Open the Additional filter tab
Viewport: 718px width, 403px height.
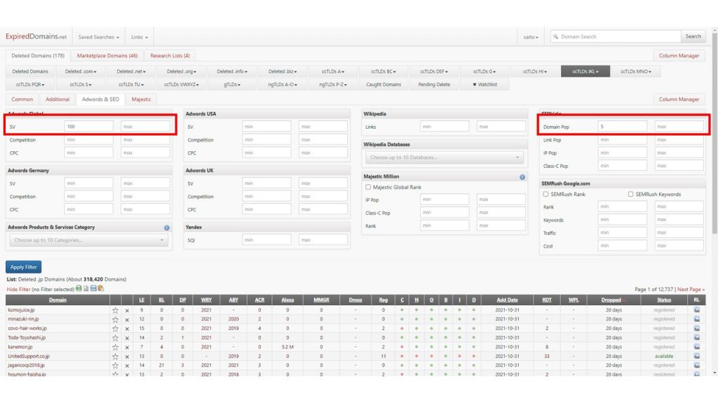[x=57, y=99]
